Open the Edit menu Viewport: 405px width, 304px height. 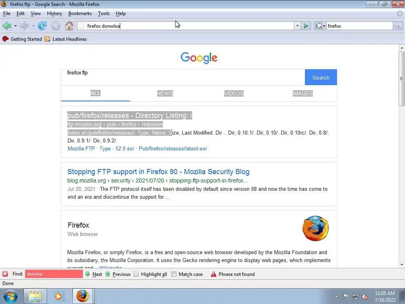21,13
